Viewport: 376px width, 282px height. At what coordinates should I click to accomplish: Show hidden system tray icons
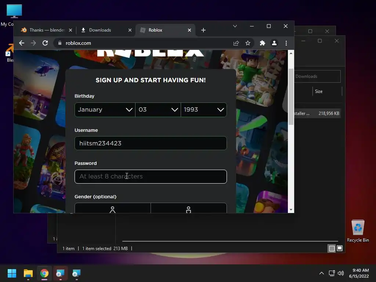(x=322, y=273)
